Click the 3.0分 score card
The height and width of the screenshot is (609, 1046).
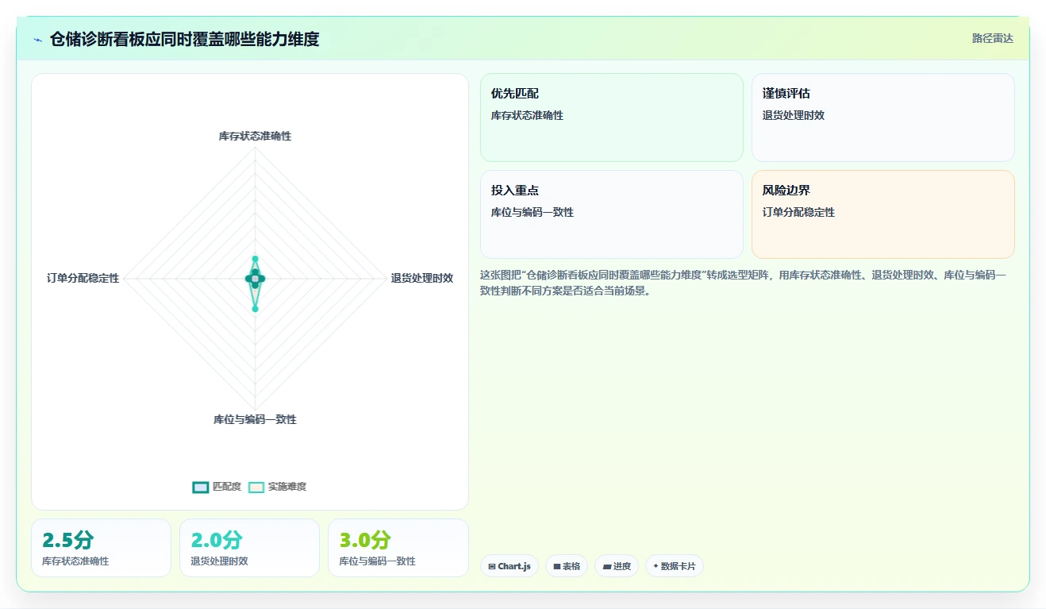pos(398,548)
